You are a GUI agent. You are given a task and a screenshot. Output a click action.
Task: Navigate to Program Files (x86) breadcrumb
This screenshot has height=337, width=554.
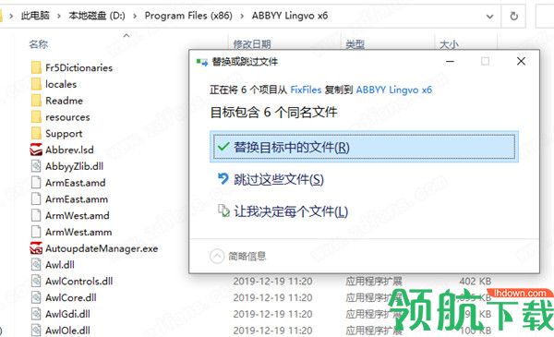pos(188,16)
